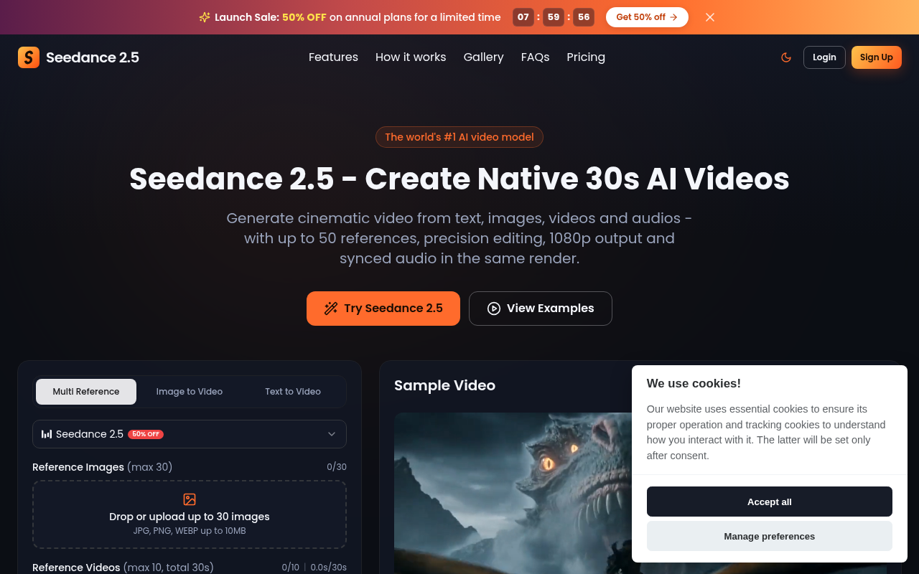Viewport: 919px width, 574px height.
Task: Toggle dark mode with the moon icon
Action: [x=786, y=57]
